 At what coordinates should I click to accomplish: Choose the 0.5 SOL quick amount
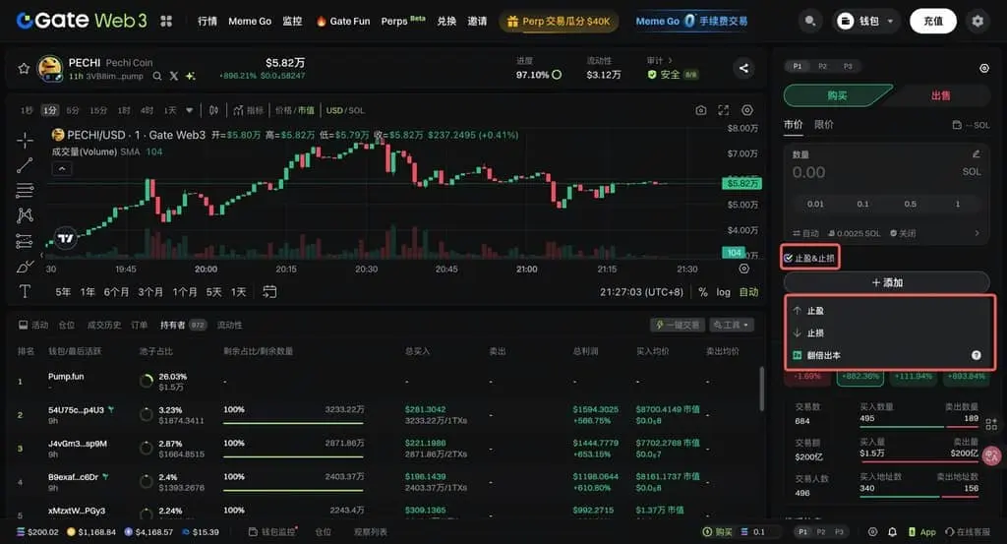(910, 204)
